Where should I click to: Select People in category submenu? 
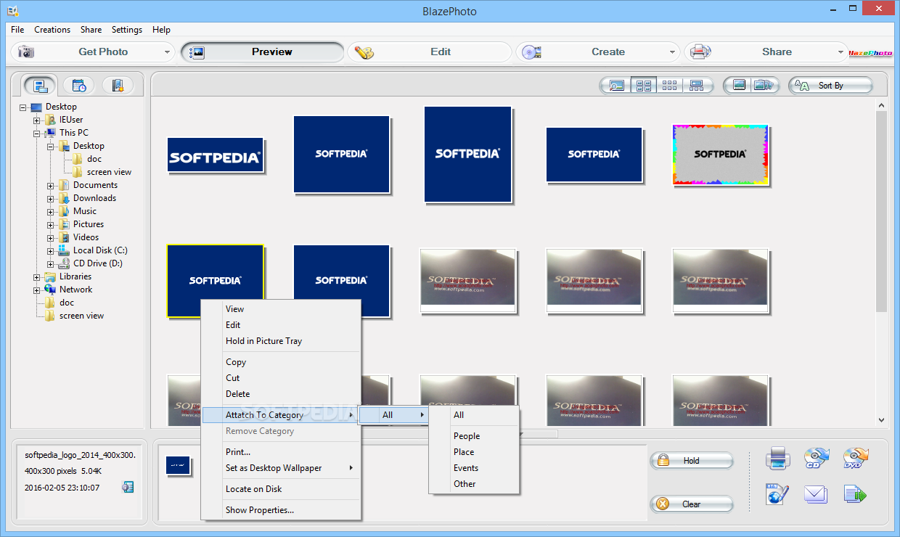(474, 436)
